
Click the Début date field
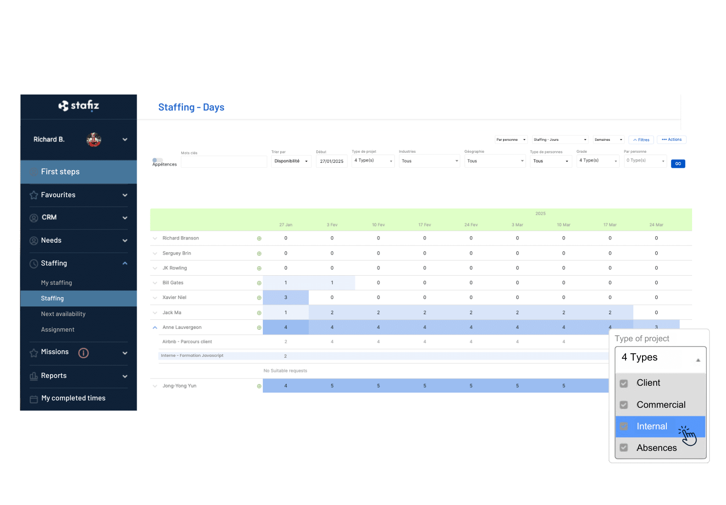pos(332,161)
